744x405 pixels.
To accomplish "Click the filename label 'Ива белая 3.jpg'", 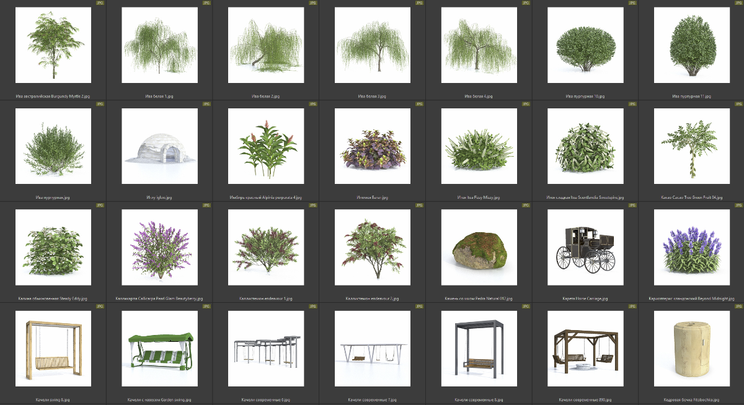I will click(372, 97).
